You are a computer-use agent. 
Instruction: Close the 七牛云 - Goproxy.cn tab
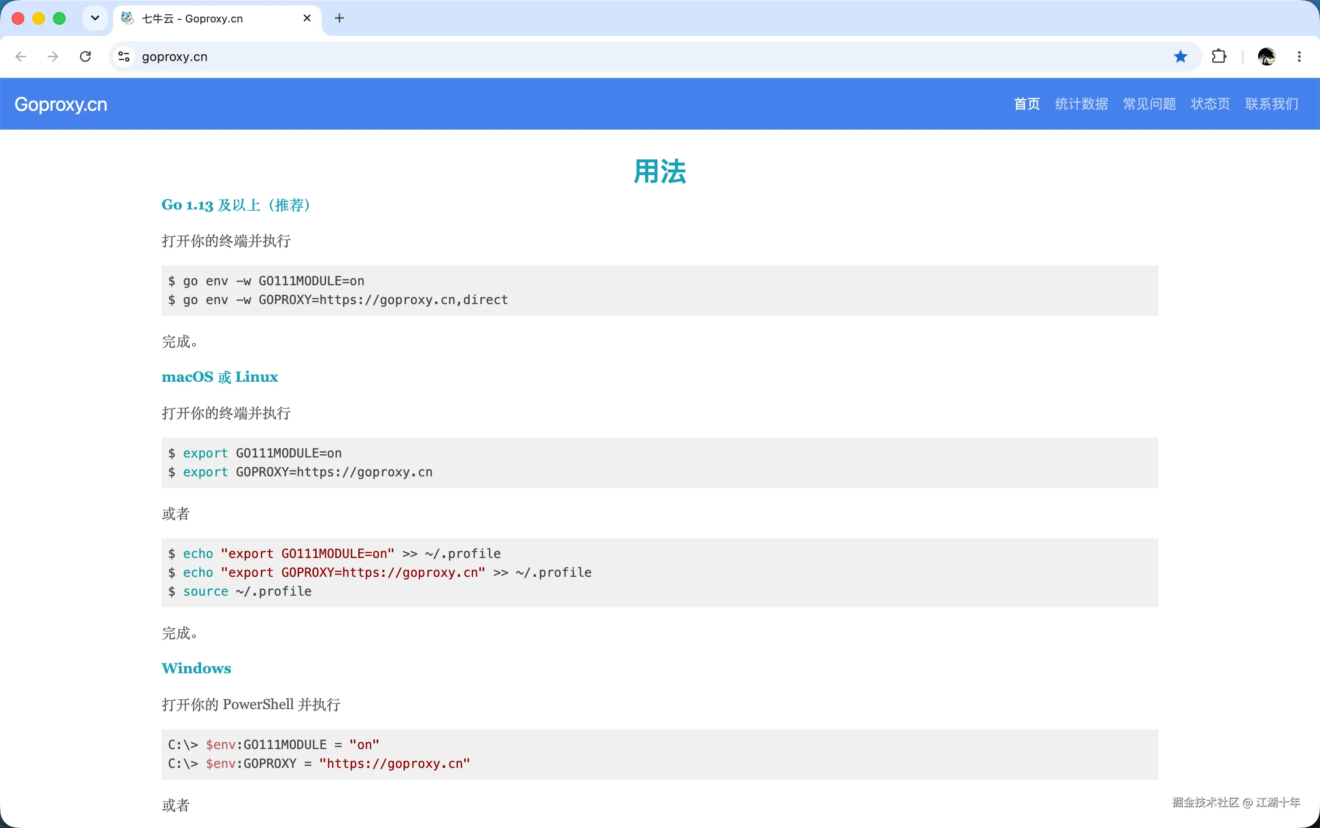[x=307, y=18]
